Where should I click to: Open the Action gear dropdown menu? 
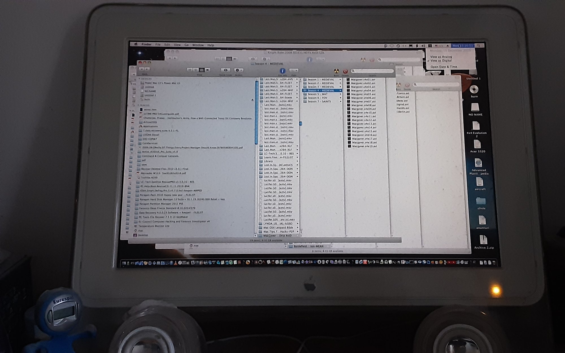[x=238, y=70]
